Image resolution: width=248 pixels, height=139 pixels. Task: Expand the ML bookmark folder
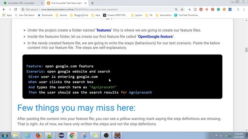[x=149, y=15]
